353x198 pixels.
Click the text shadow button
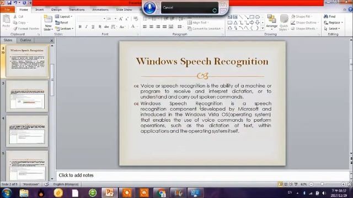tap(100, 27)
